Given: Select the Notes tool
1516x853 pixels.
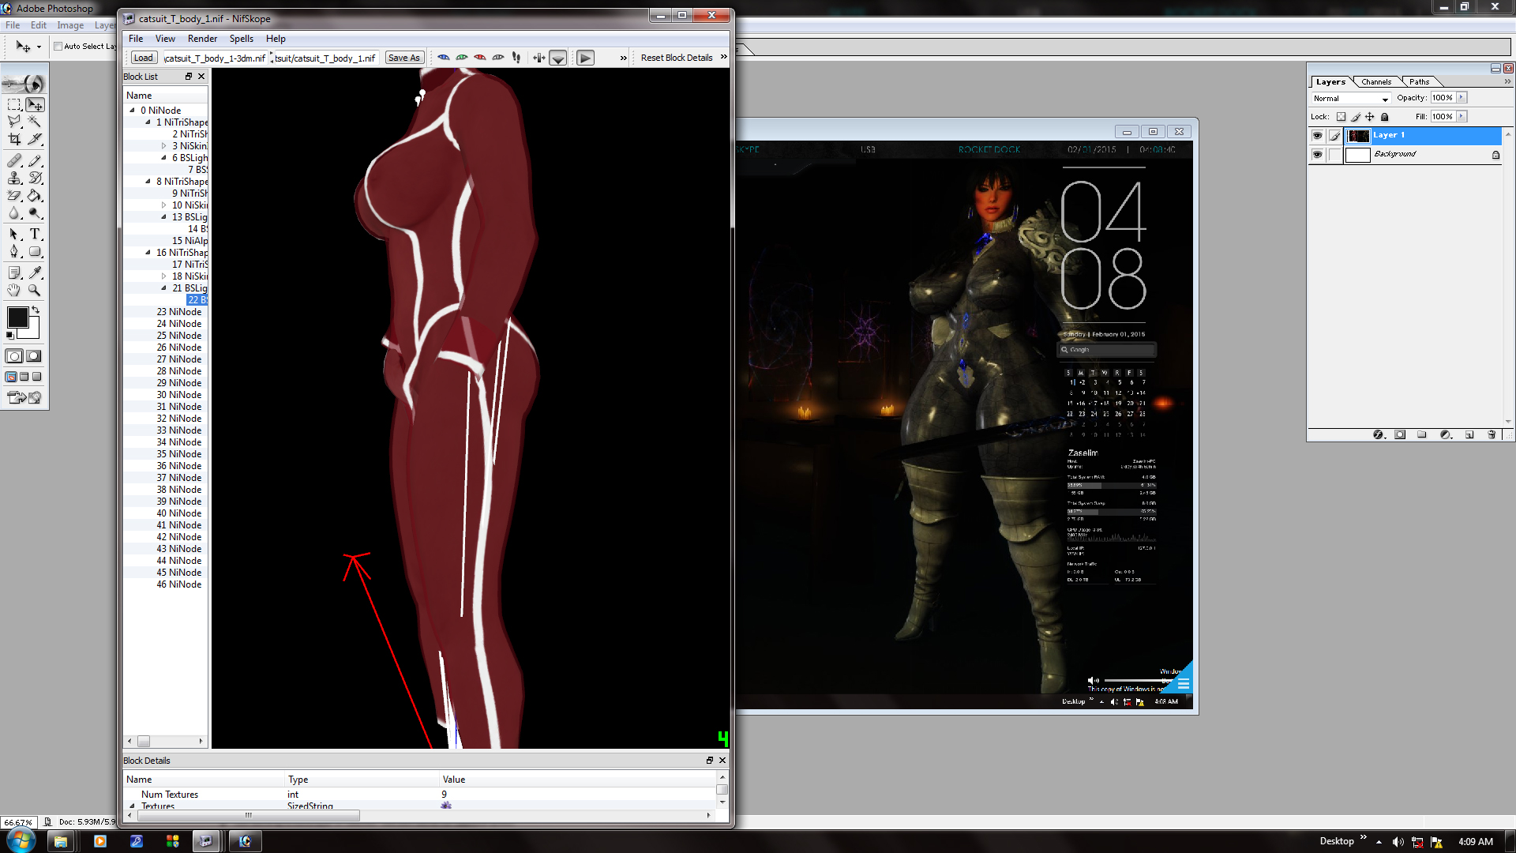Looking at the screenshot, I should click(x=14, y=273).
